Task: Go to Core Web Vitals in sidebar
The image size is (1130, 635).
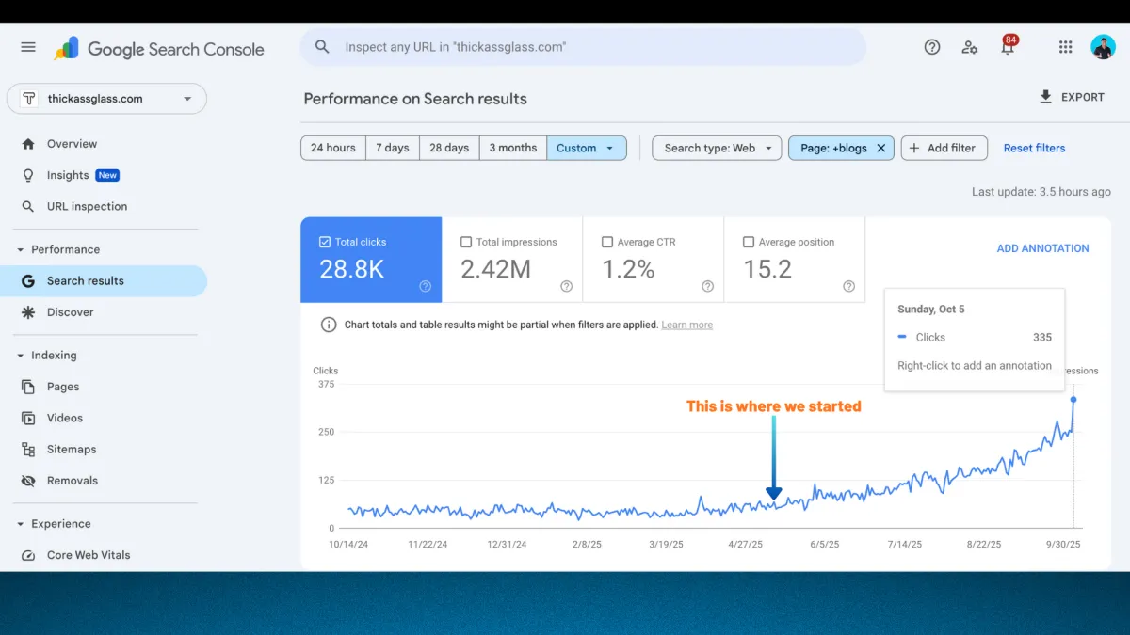Action: 89,555
